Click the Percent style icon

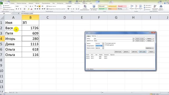(x=71, y=9)
